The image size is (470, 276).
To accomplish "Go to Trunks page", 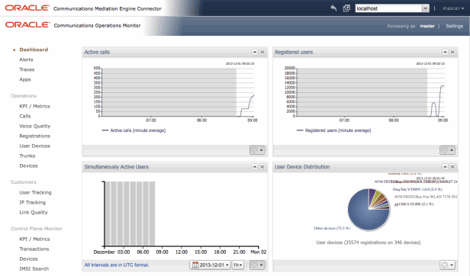I will click(27, 156).
